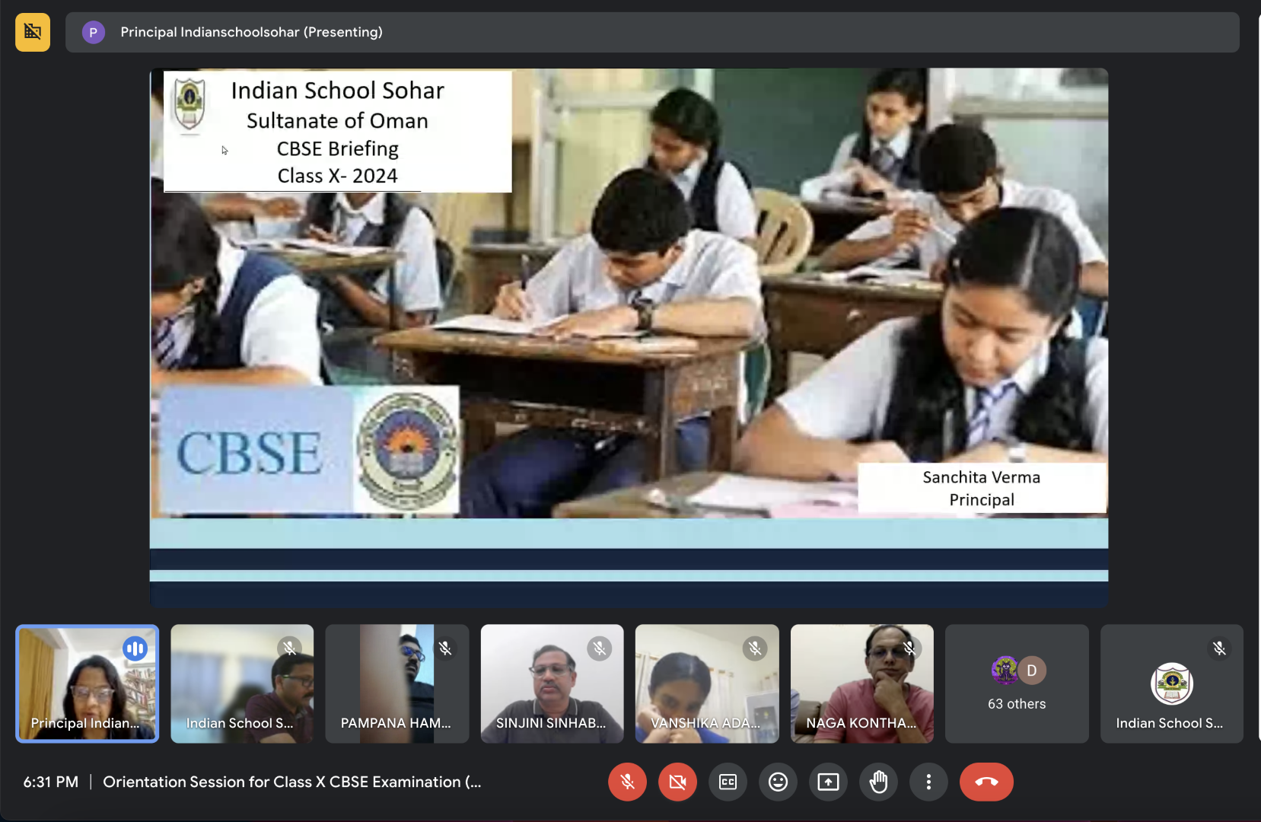Click the shared presentation slide
The width and height of the screenshot is (1261, 822).
(629, 337)
